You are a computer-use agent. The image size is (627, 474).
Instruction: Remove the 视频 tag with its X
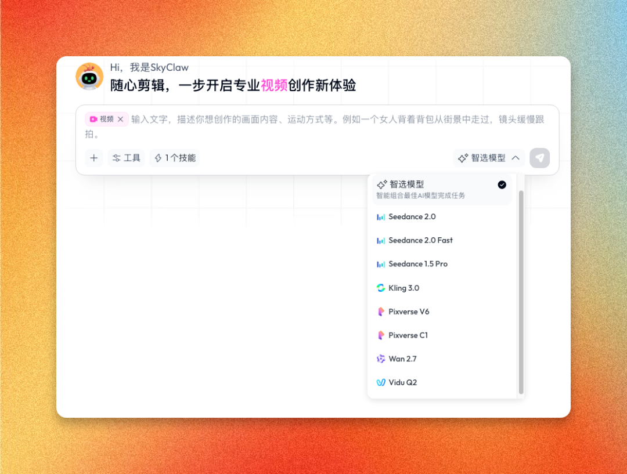[x=120, y=119]
